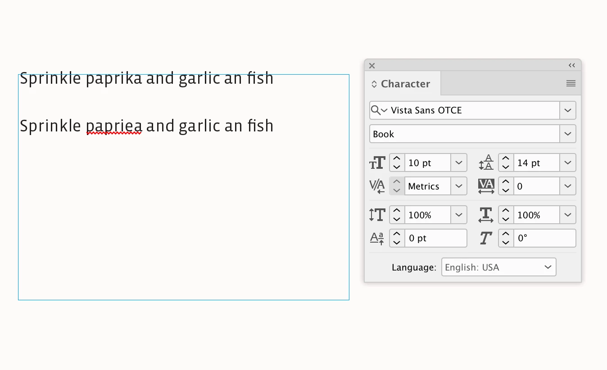This screenshot has width=607, height=370.
Task: Click the vertical scale icon
Action: click(x=377, y=215)
